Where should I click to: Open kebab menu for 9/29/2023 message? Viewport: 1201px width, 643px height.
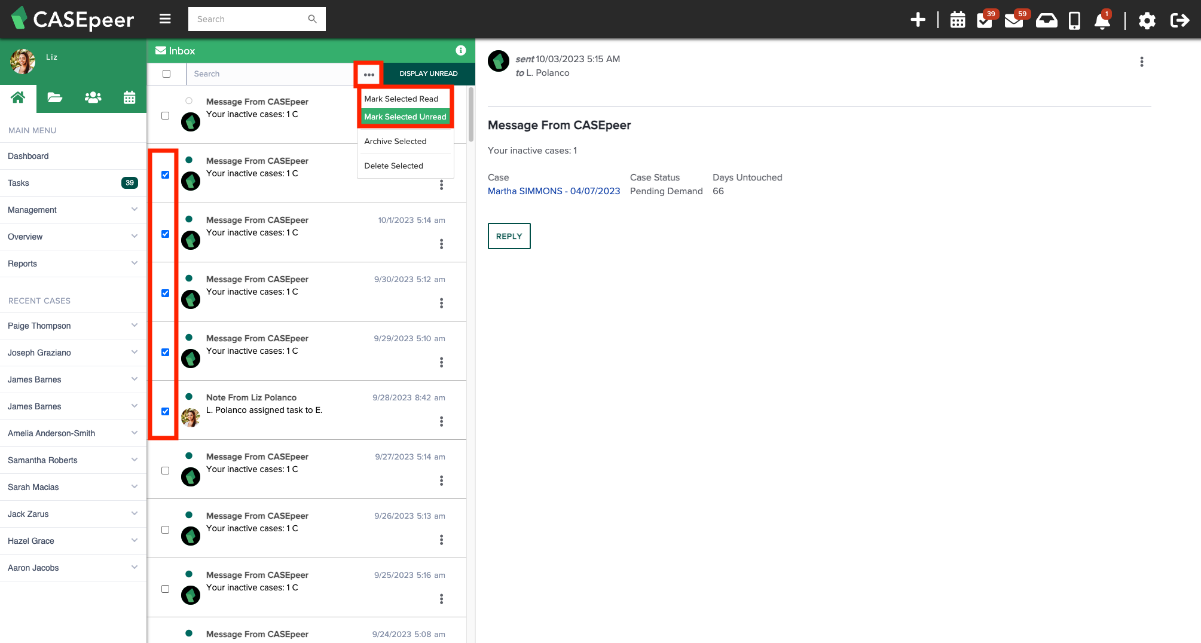pos(441,362)
